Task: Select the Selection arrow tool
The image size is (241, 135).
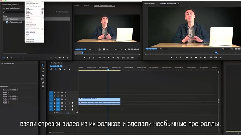Action: coord(43,65)
